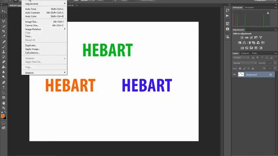The height and width of the screenshot is (156, 278).
Task: Toggle lock position in Layers panel
Action: [x=248, y=68]
